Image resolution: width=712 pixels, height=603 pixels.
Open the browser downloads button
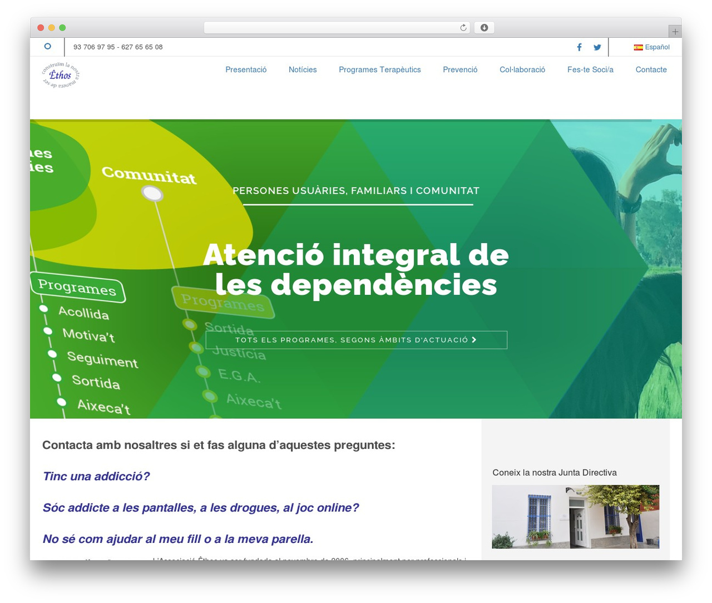(x=484, y=28)
